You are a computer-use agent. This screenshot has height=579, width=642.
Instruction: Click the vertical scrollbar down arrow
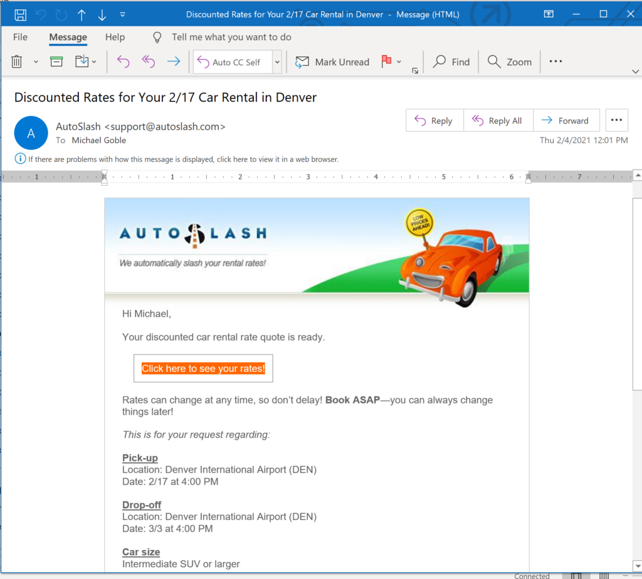coord(638,566)
